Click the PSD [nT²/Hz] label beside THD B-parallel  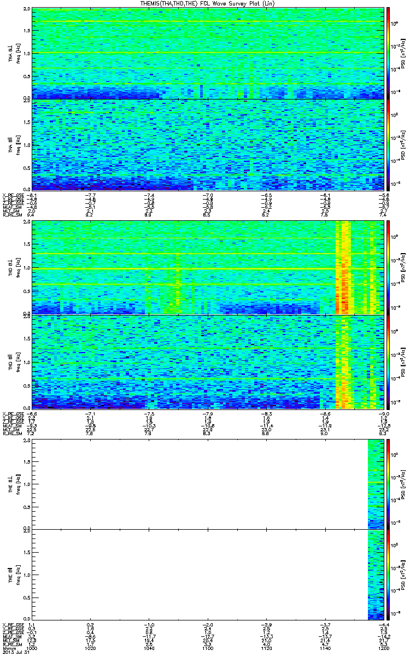(403, 362)
